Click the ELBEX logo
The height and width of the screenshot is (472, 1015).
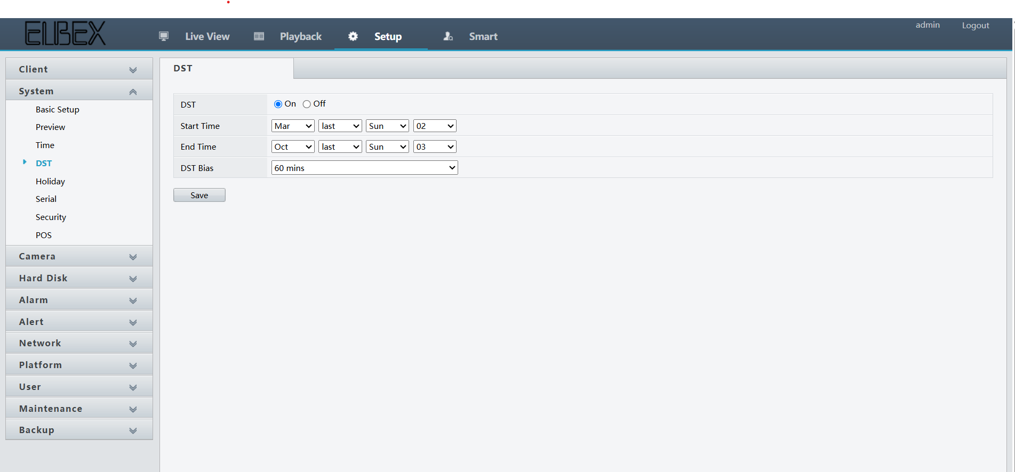[x=65, y=33]
